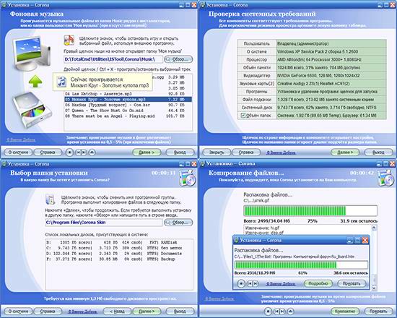Click О системе in the folder selection window
The width and height of the screenshot is (397, 318).
(18, 311)
